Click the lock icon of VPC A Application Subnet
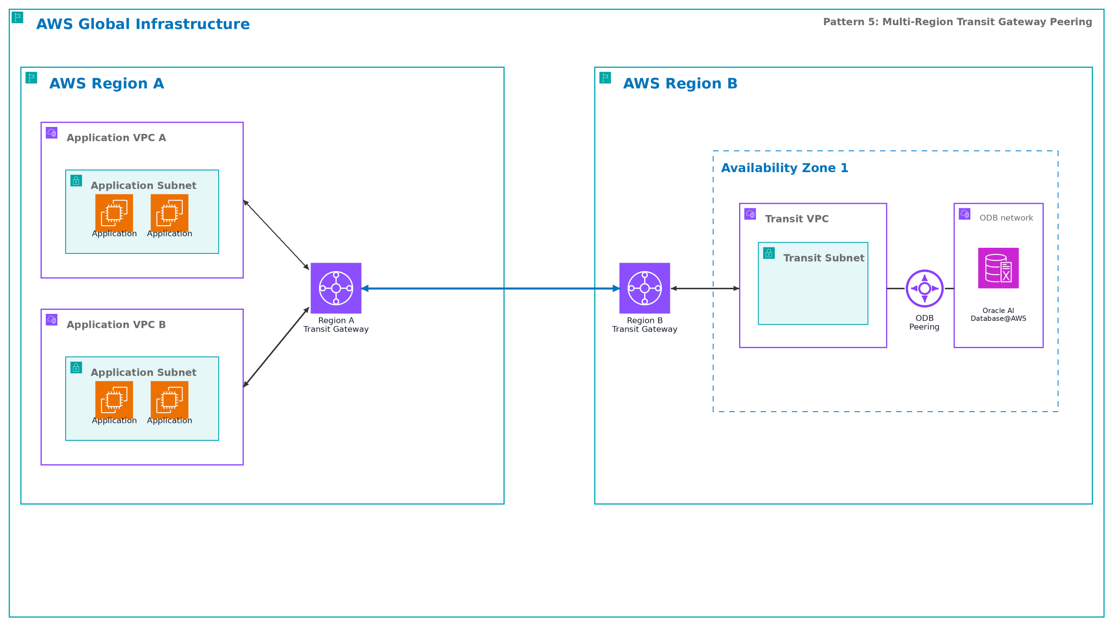The width and height of the screenshot is (1113, 626). pos(76,180)
